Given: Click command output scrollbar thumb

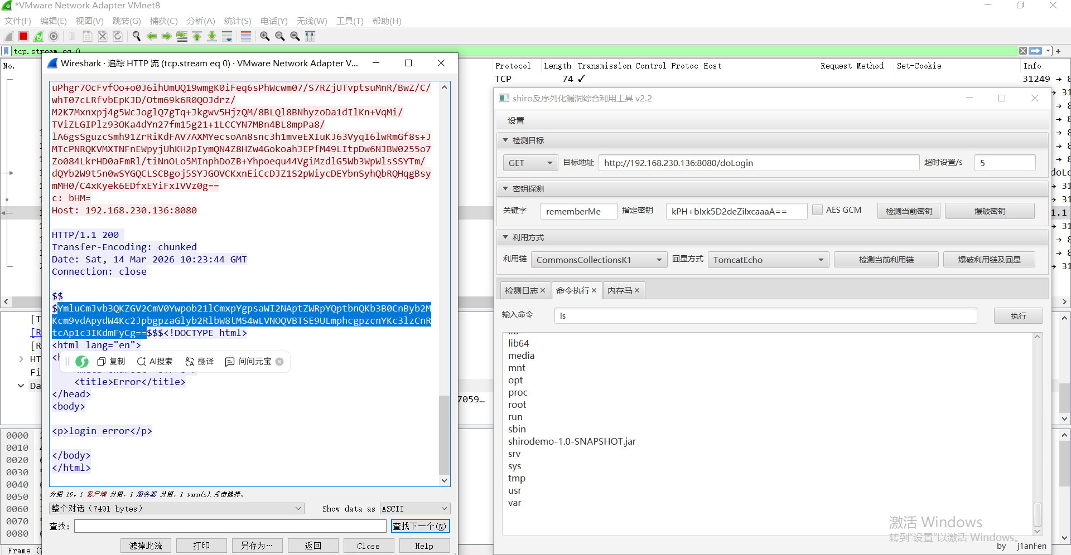Looking at the screenshot, I should (1038, 514).
